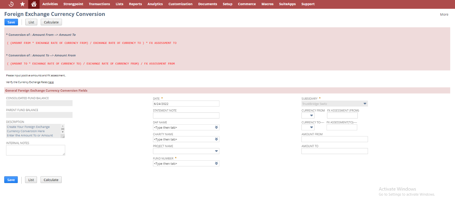
Task: Open the Currency To dropdown
Action: [x=311, y=128]
